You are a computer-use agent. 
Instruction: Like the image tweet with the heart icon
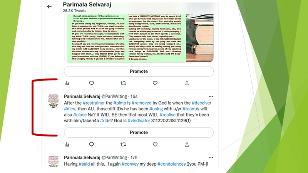point(155,83)
